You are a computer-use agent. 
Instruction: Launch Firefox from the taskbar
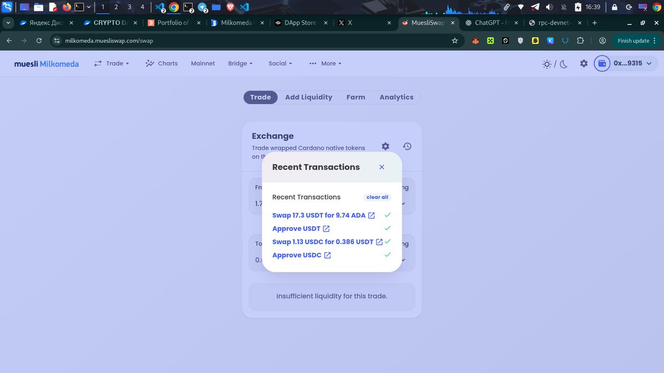point(67,7)
